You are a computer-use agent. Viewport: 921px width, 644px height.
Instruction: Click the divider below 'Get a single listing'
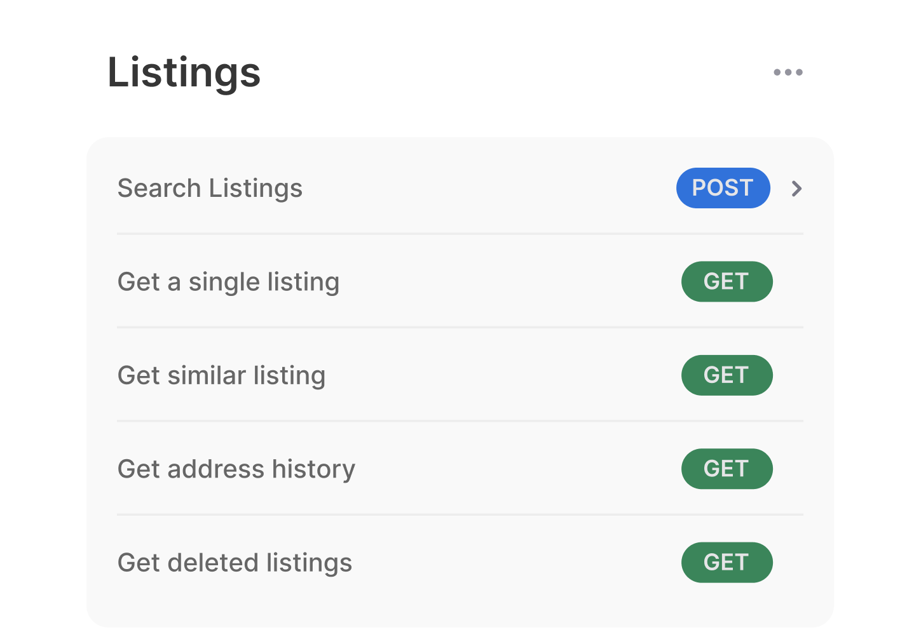coord(460,328)
